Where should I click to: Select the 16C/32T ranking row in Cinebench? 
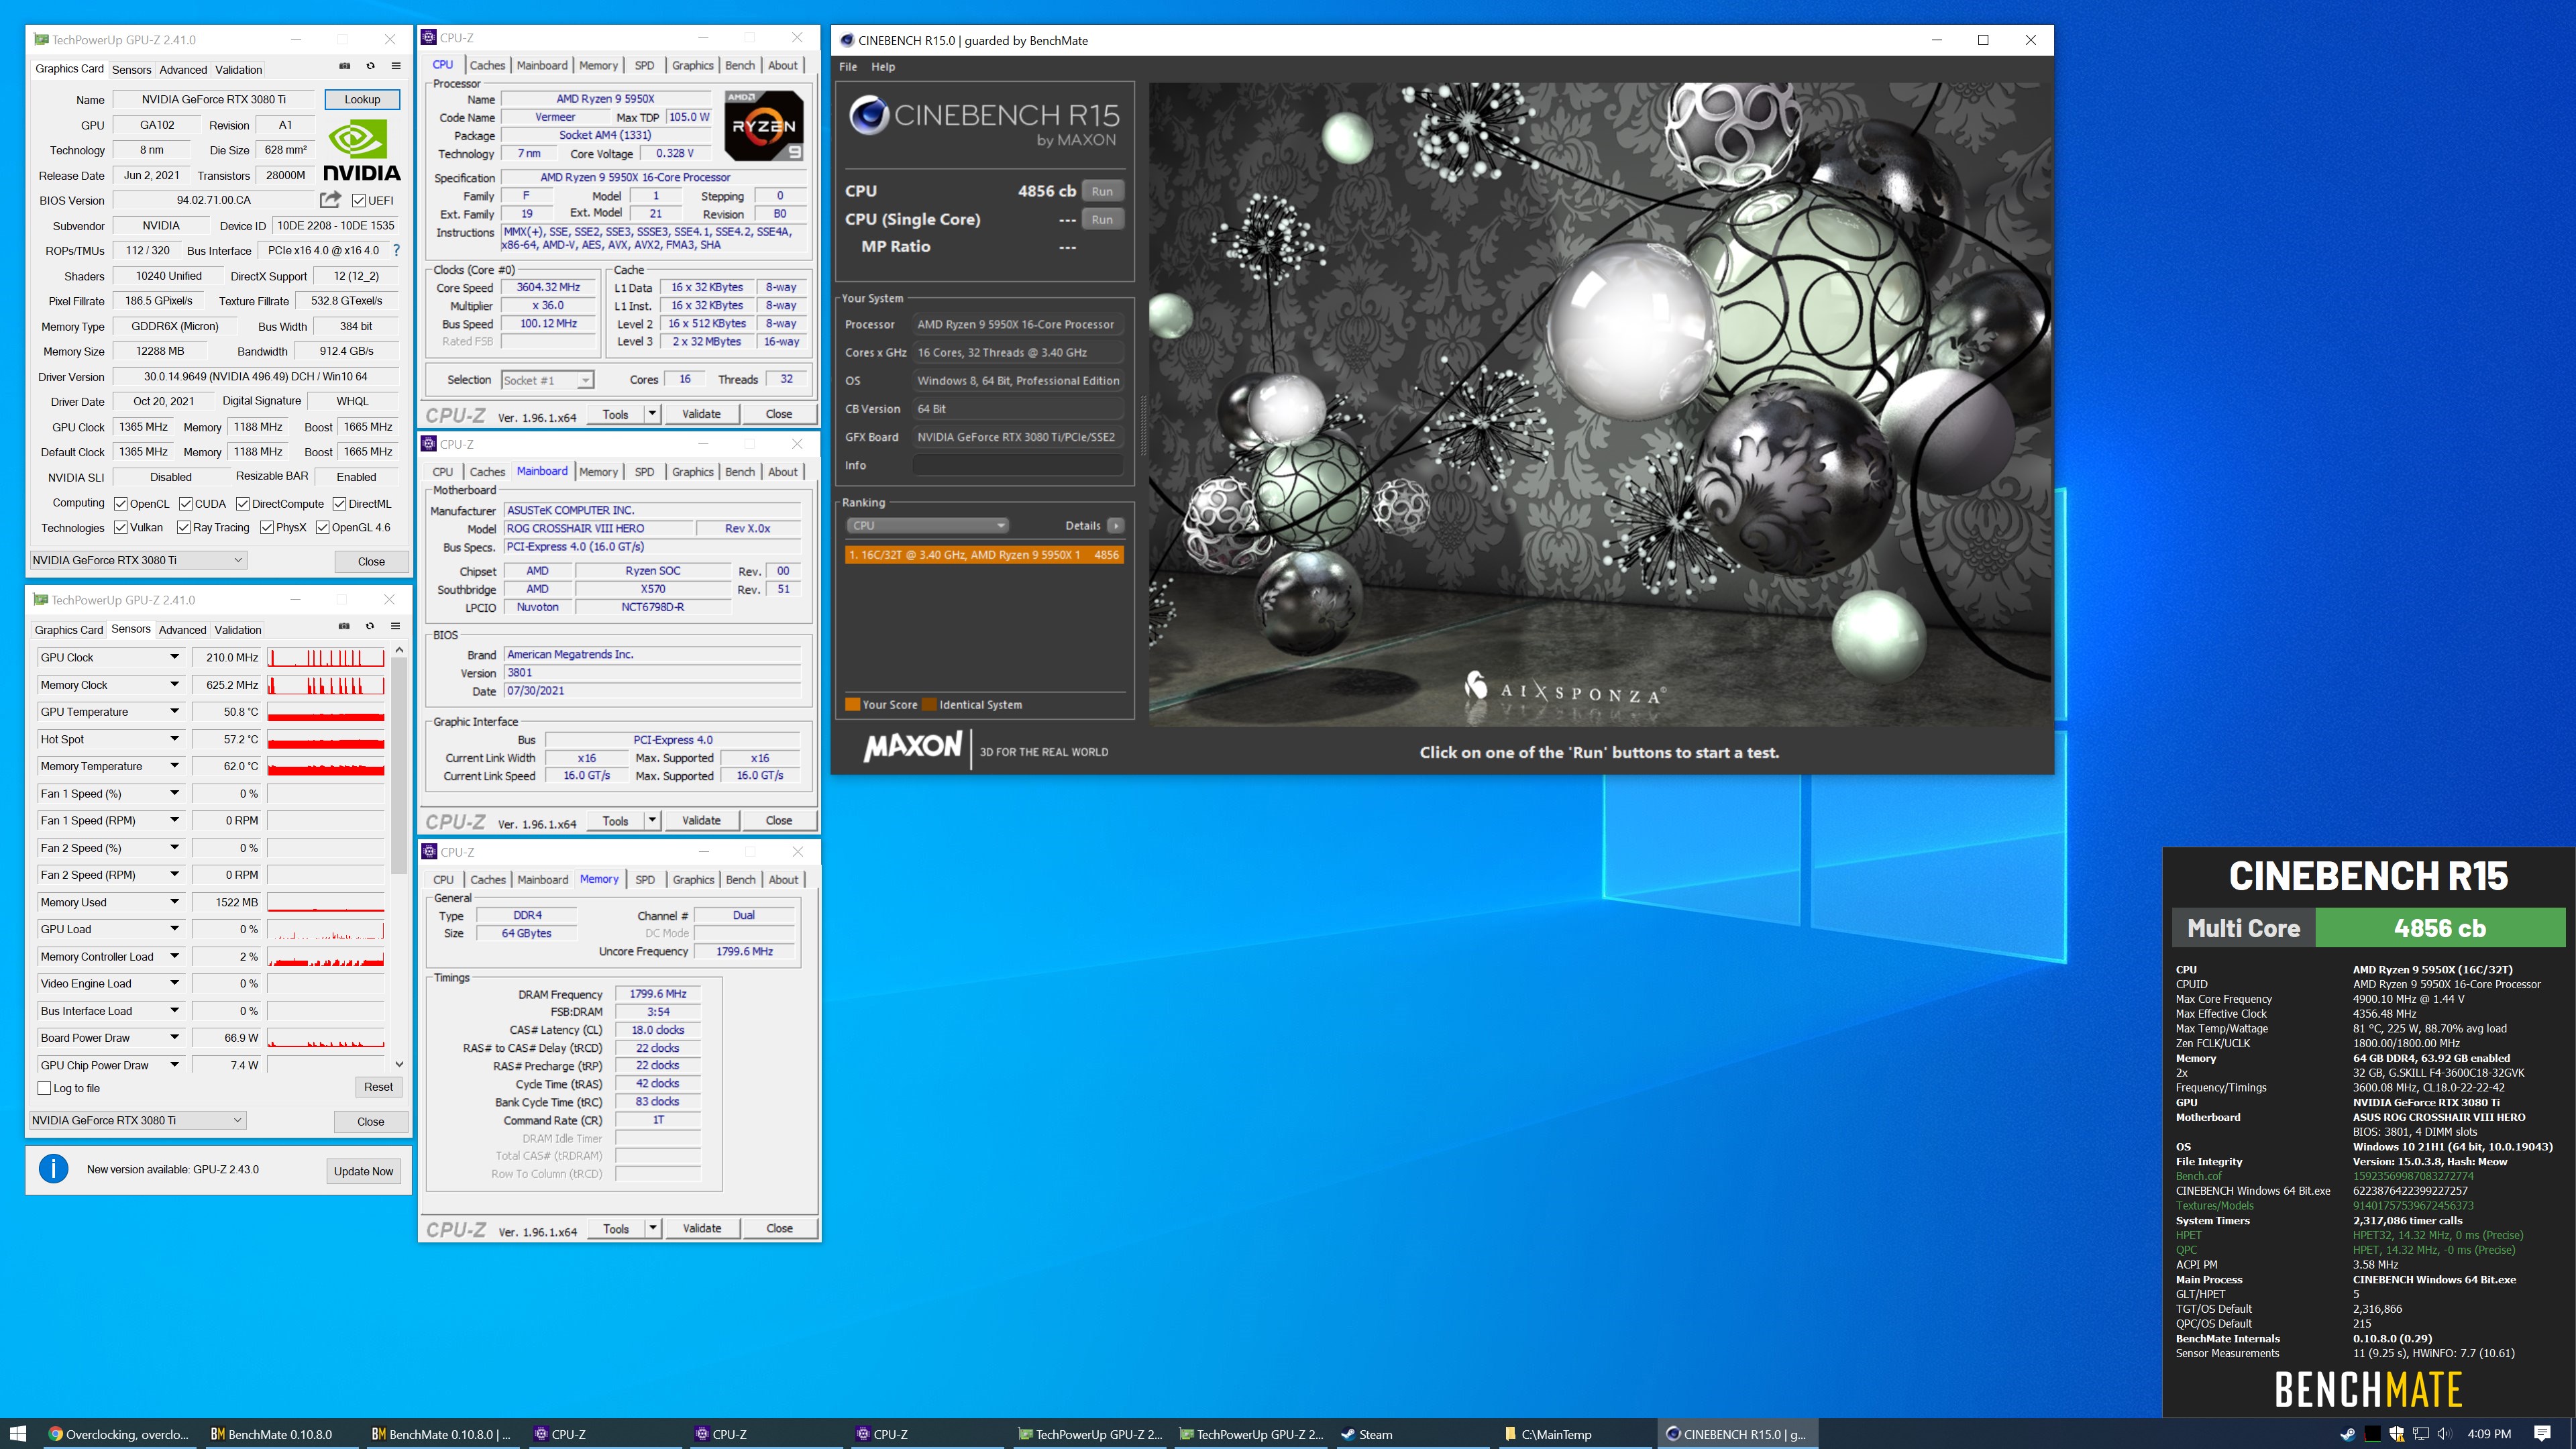coord(984,555)
